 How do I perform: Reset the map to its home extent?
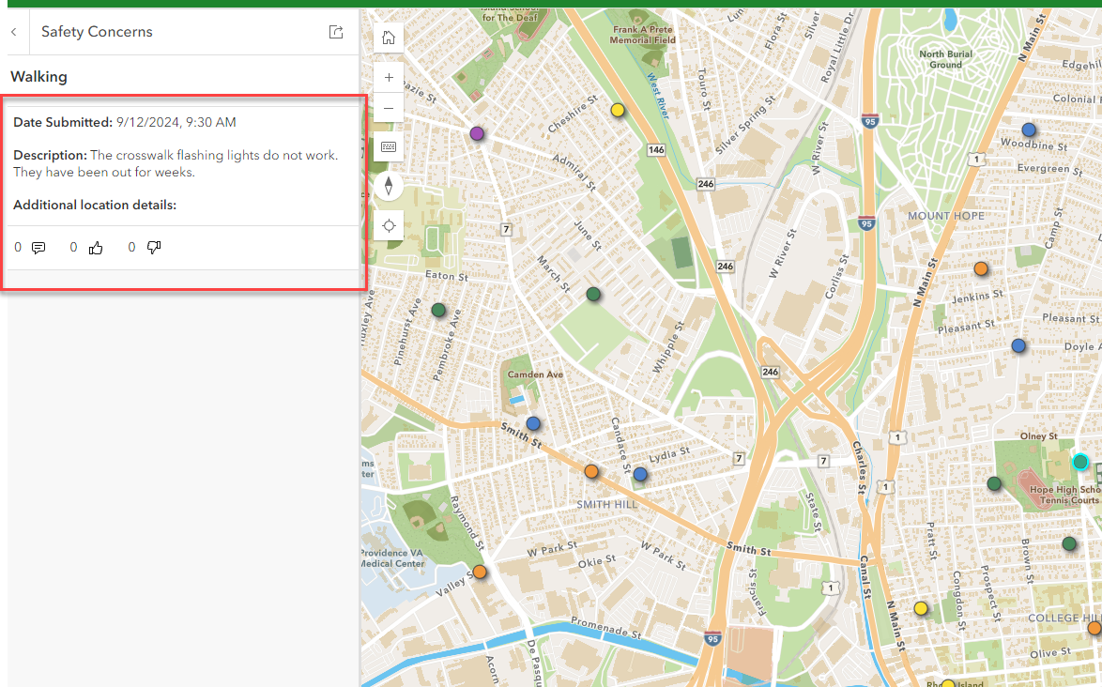[388, 38]
